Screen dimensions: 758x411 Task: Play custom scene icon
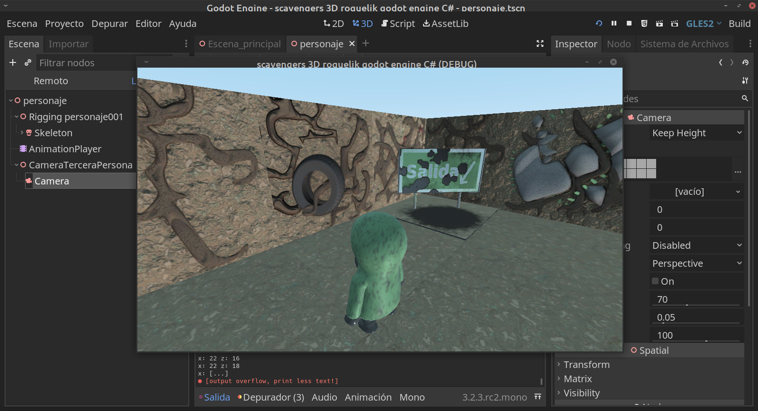click(x=675, y=23)
